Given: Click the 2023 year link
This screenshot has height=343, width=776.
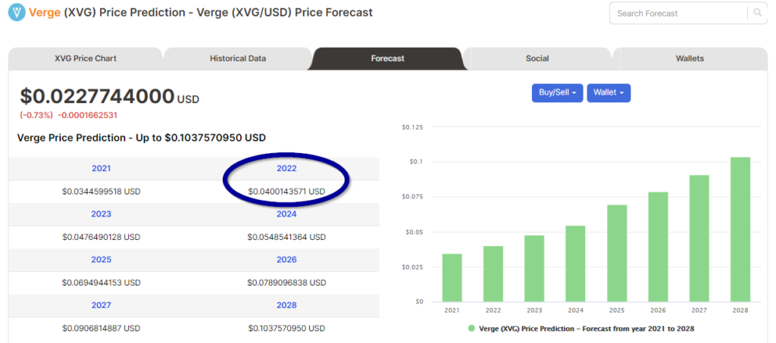Looking at the screenshot, I should 101,214.
